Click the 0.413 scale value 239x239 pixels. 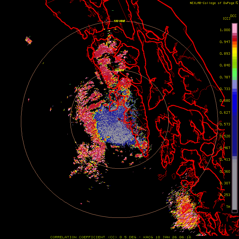coord(225,160)
